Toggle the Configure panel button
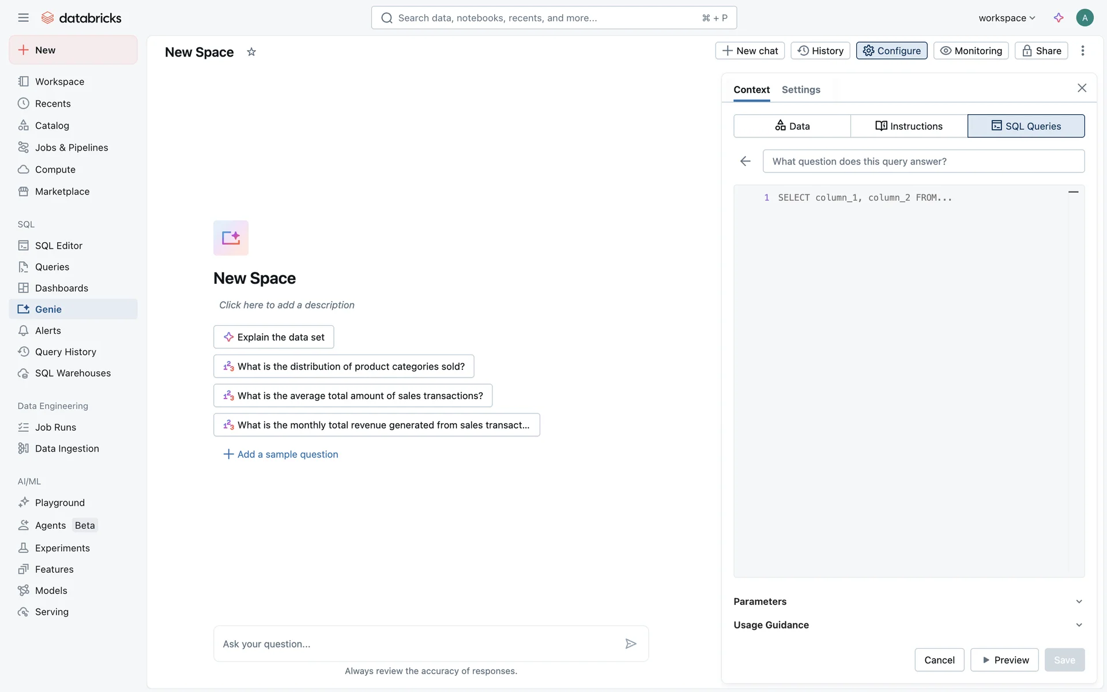Viewport: 1107px width, 692px height. point(891,51)
